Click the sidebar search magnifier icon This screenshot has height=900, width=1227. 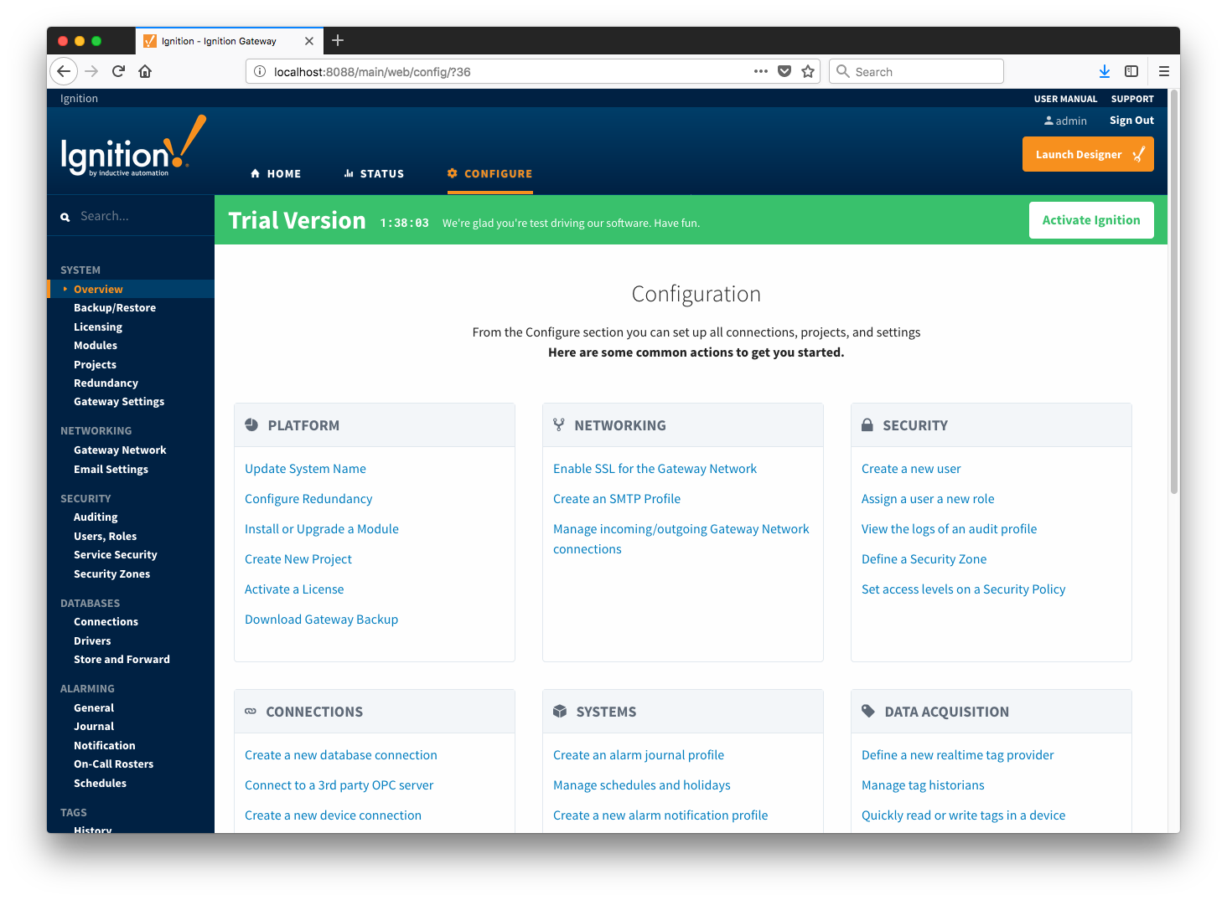65,217
